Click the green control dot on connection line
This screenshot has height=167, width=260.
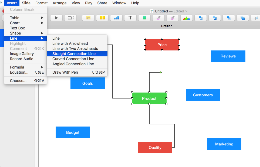point(160,72)
